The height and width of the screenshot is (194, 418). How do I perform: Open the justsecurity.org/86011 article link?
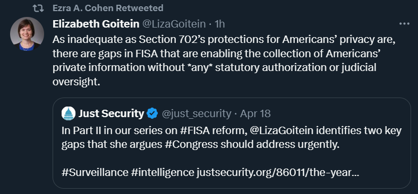278,172
